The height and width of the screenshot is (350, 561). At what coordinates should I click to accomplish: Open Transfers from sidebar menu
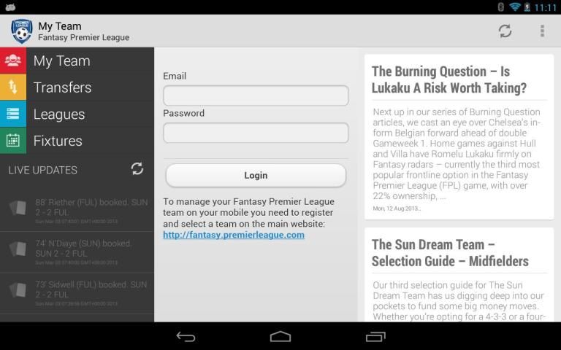pos(63,87)
